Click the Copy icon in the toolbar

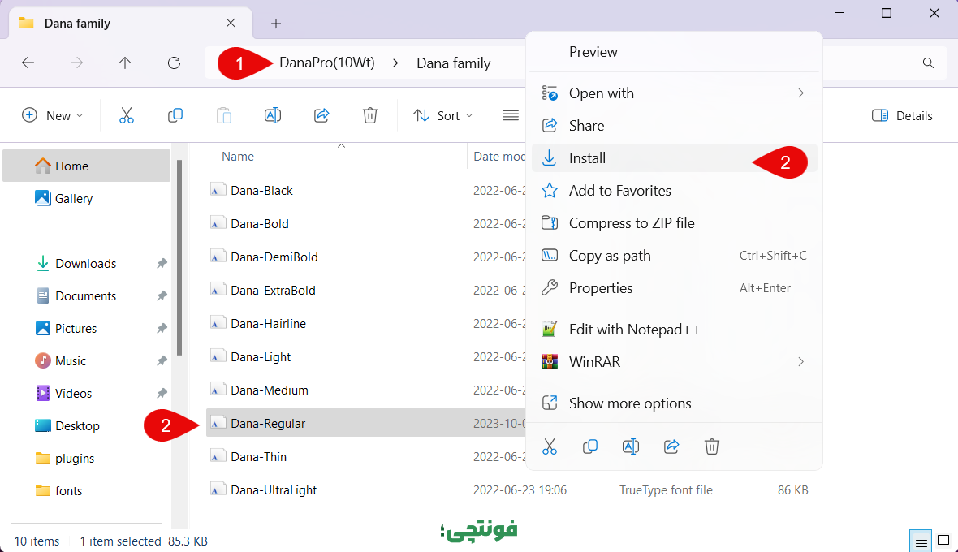[175, 115]
